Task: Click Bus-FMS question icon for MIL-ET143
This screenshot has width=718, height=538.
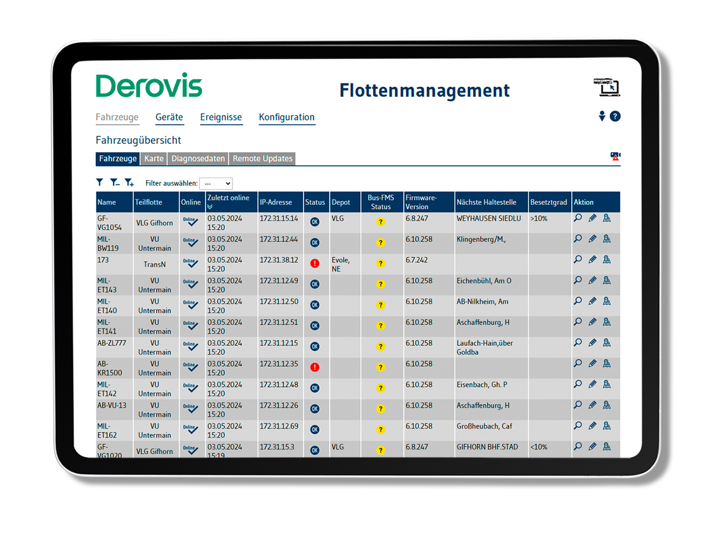Action: [381, 284]
